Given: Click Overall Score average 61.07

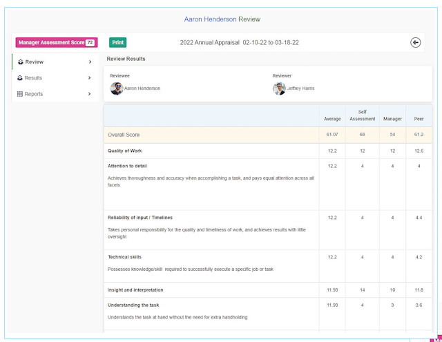Looking at the screenshot, I should 332,135.
